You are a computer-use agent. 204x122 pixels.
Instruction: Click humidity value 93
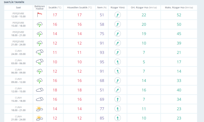pos(102,52)
